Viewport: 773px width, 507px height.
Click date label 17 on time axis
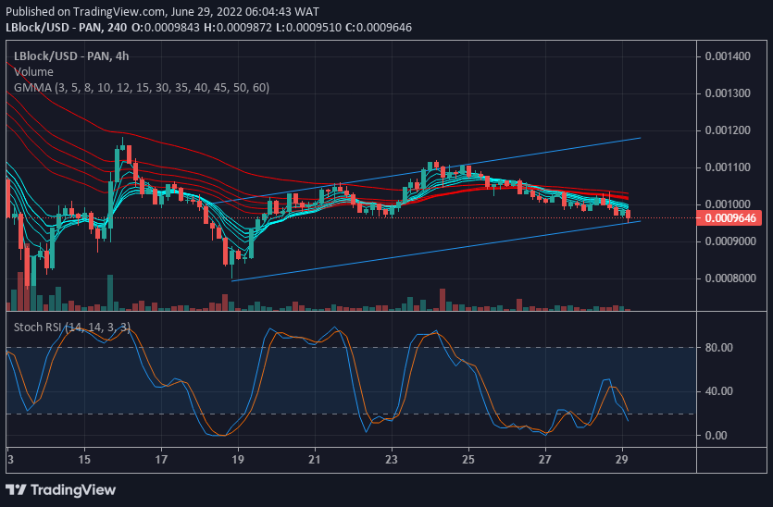click(x=161, y=459)
